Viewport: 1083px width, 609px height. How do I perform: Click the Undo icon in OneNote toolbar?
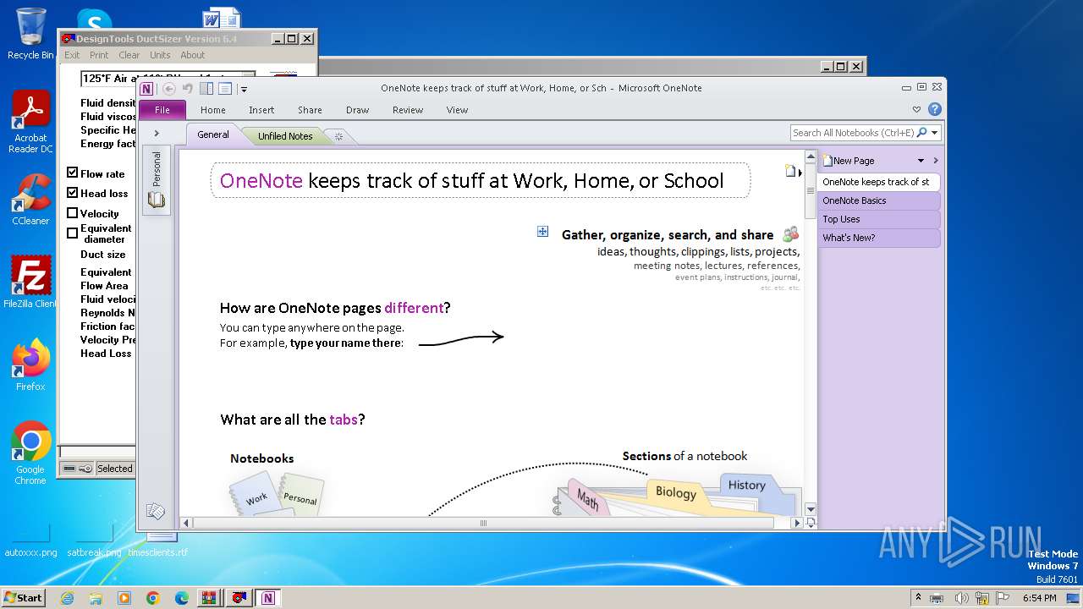tap(188, 89)
